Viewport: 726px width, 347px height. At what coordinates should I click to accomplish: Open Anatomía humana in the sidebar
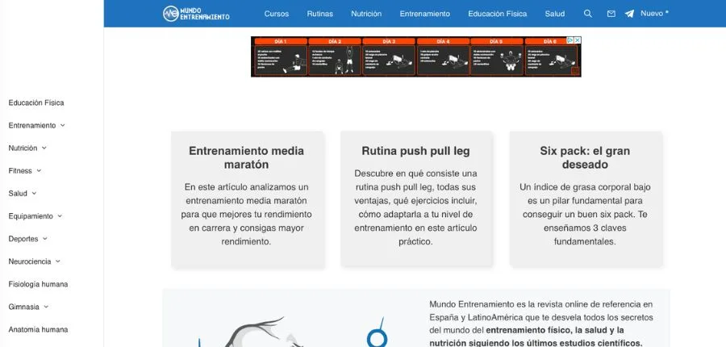[38, 329]
